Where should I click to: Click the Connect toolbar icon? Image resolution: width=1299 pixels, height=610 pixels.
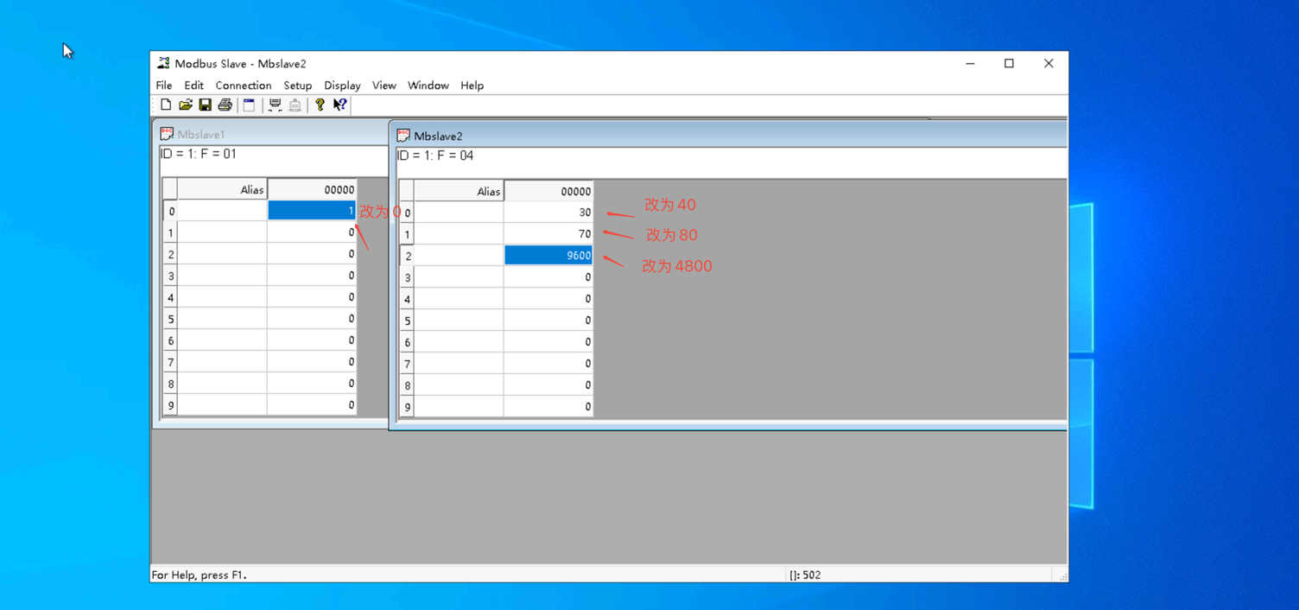click(275, 105)
